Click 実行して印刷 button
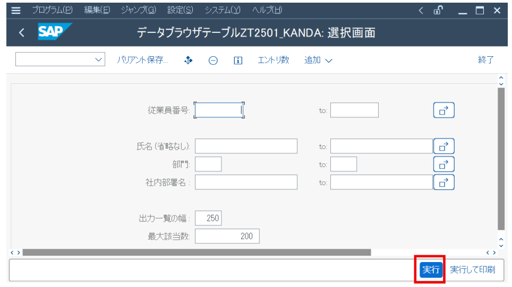The width and height of the screenshot is (512, 287). point(472,269)
